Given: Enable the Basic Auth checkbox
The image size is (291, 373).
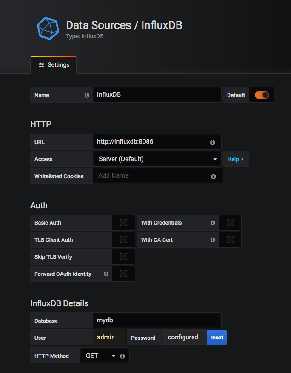Looking at the screenshot, I should (124, 222).
